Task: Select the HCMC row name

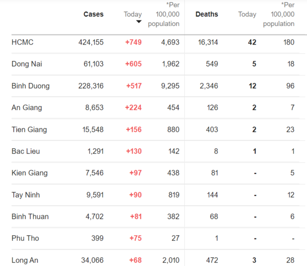Action: tap(23, 42)
